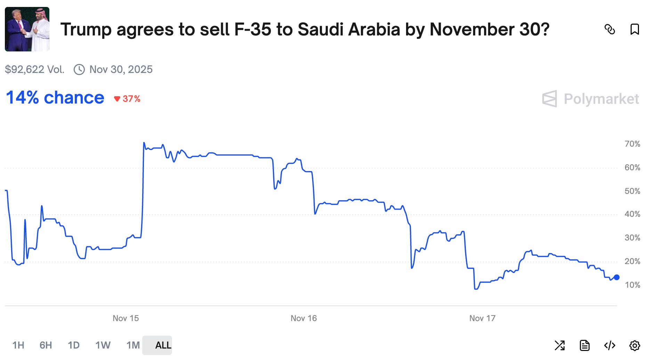
Task: Switch chart to 1D range
Action: pos(73,345)
